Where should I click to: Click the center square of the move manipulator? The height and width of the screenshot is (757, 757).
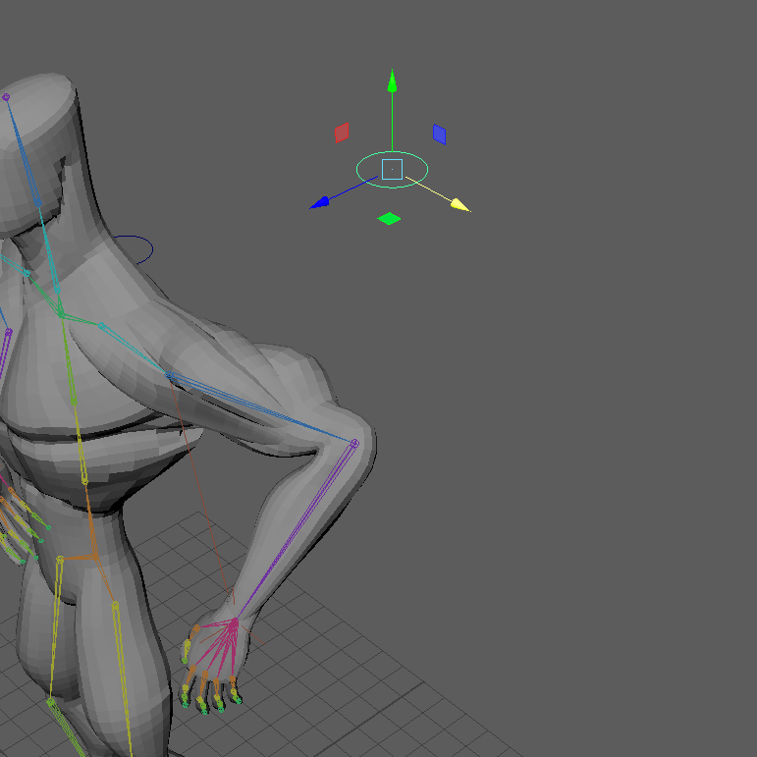tap(392, 169)
